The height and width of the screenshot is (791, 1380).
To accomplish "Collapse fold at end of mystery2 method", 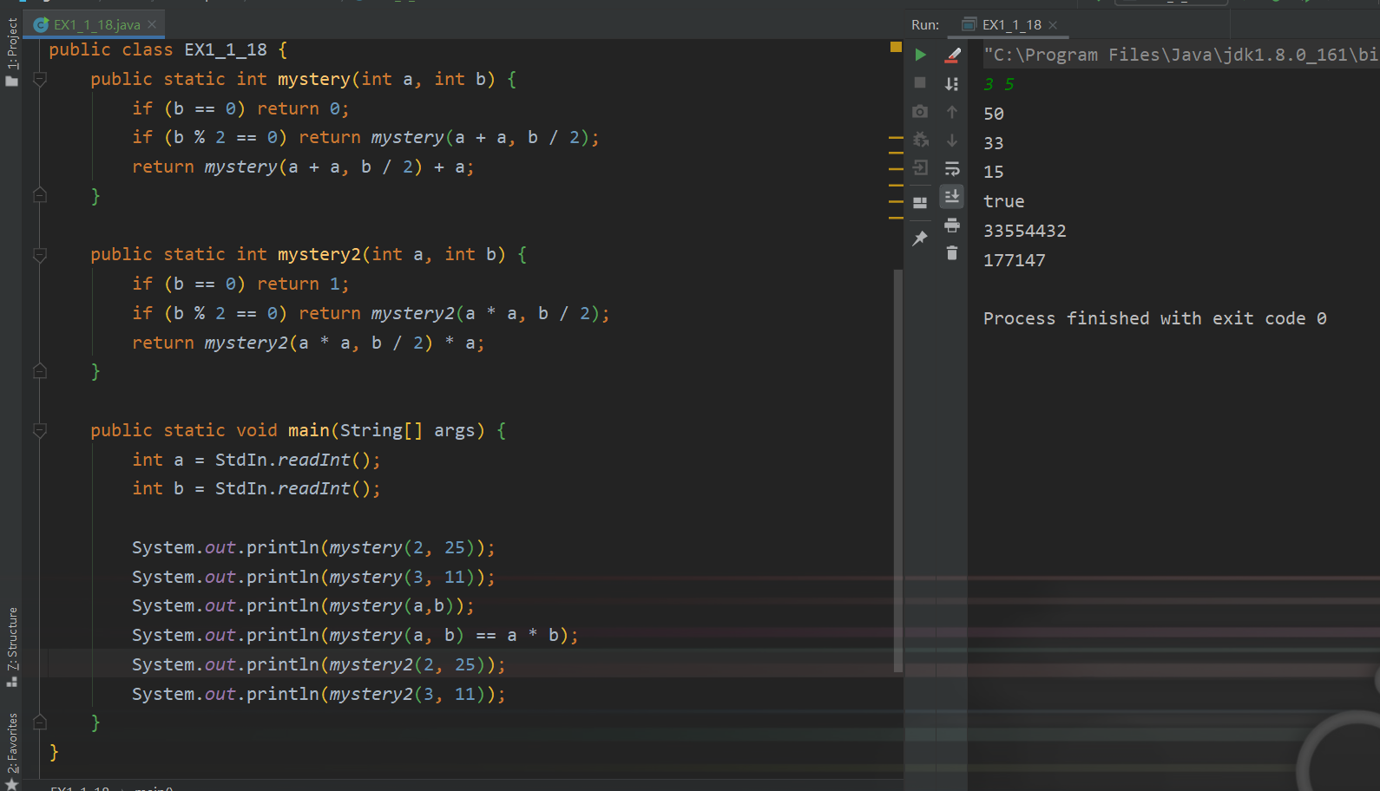I will click(x=40, y=371).
